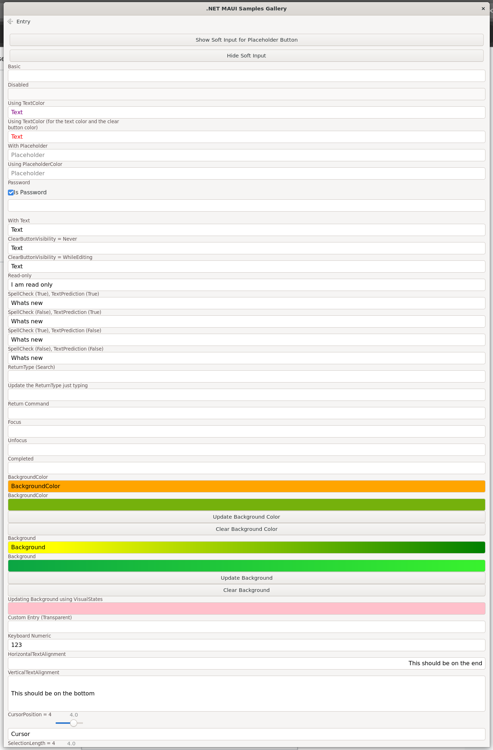Focus the Basic entry field

coord(246,76)
